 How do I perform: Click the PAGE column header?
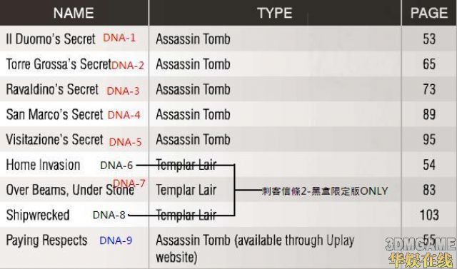tap(429, 13)
